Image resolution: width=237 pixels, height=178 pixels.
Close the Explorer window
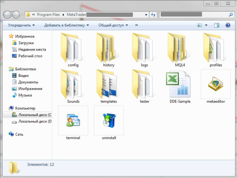(x=228, y=4)
